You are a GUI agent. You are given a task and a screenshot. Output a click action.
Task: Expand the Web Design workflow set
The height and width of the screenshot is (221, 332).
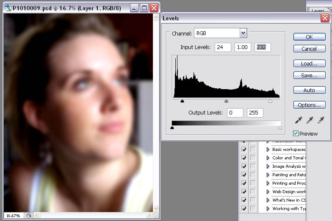tap(268, 192)
